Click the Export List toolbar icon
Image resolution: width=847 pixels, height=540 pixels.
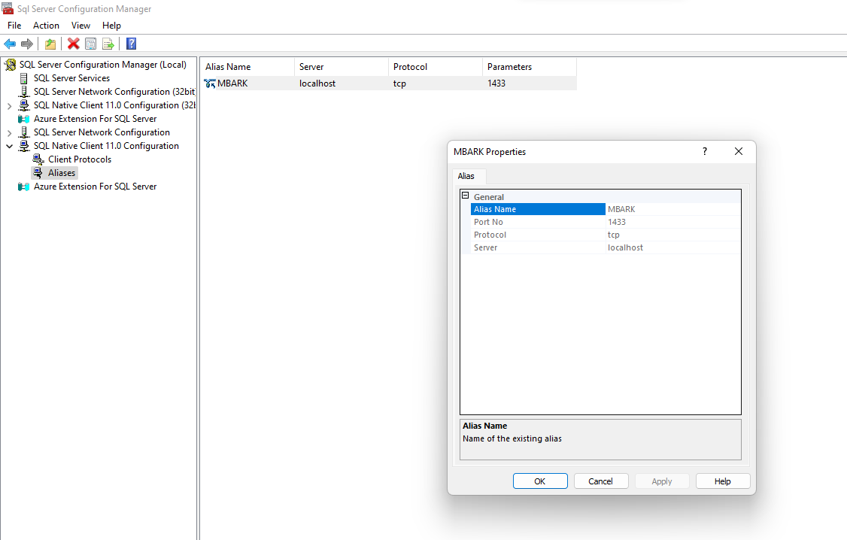point(108,44)
